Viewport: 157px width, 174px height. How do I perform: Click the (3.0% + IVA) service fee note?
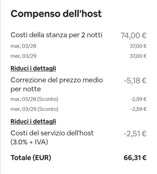(x=29, y=142)
